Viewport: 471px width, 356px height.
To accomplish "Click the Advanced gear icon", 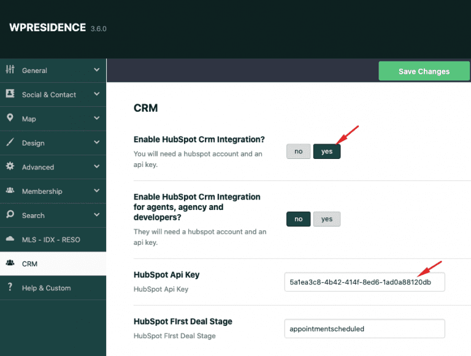I will (10, 166).
